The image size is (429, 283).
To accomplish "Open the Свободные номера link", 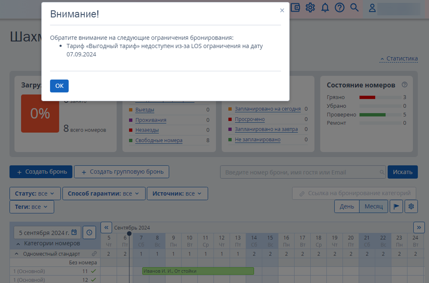I will coord(159,140).
